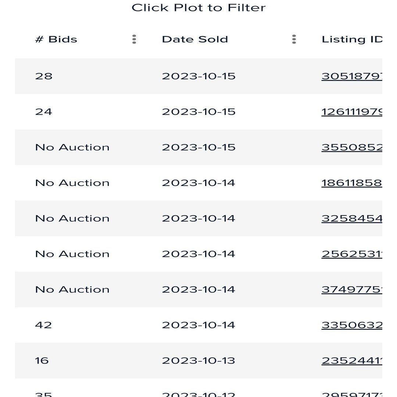Open listing link starting with 2352441

pos(352,361)
